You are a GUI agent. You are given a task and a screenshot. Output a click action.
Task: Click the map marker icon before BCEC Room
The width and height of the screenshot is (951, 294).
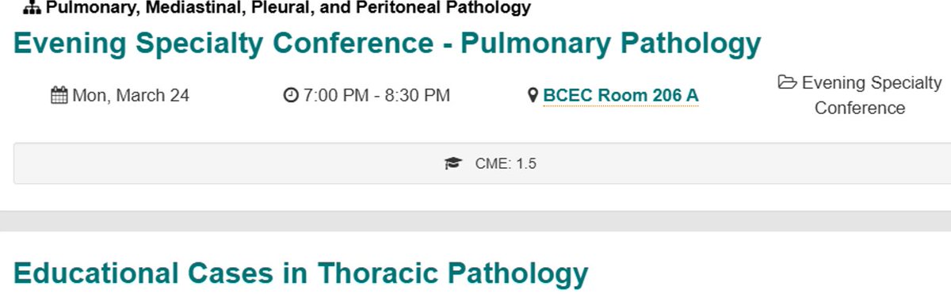coord(533,96)
